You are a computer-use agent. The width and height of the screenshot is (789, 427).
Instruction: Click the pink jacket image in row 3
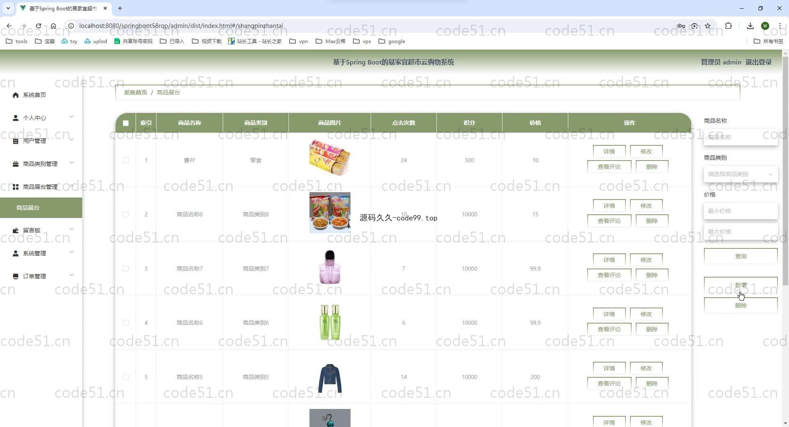[330, 267]
